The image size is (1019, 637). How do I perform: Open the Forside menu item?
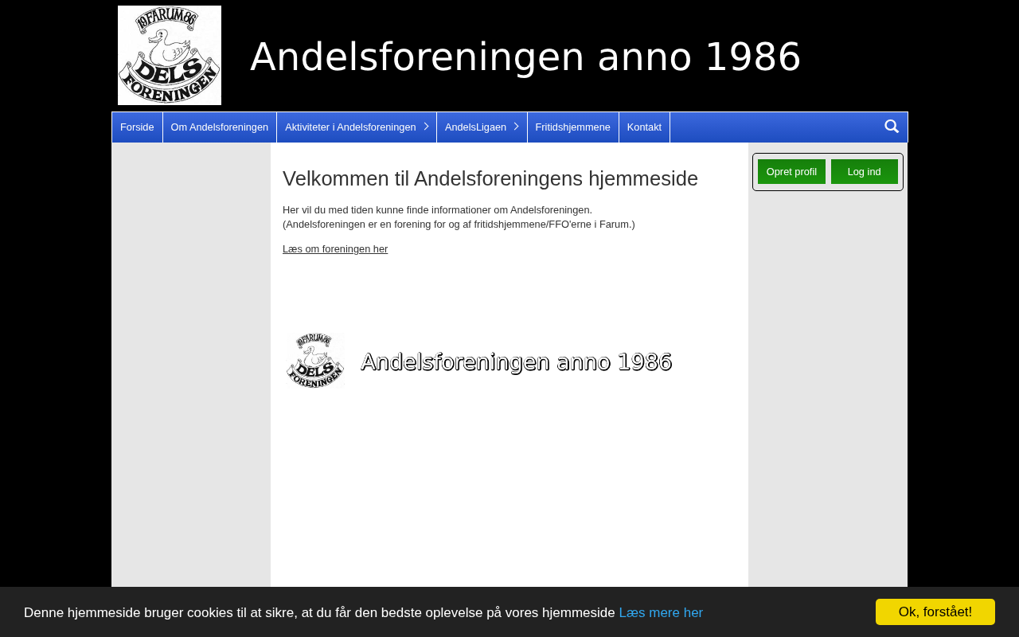click(x=137, y=127)
